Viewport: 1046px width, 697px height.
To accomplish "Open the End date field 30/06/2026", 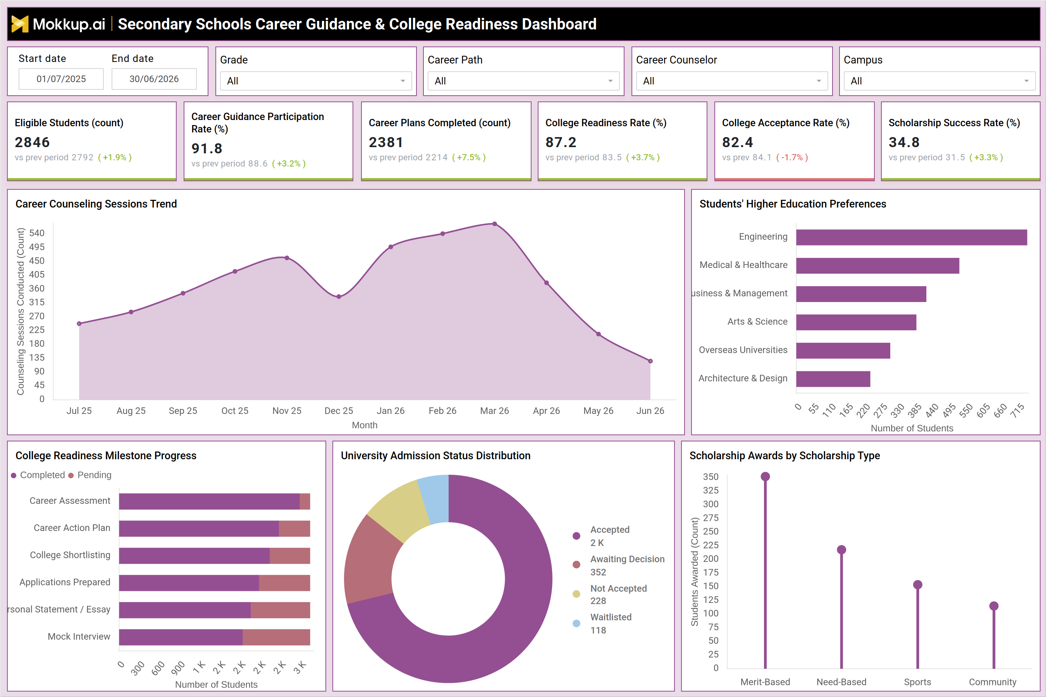I will point(154,79).
